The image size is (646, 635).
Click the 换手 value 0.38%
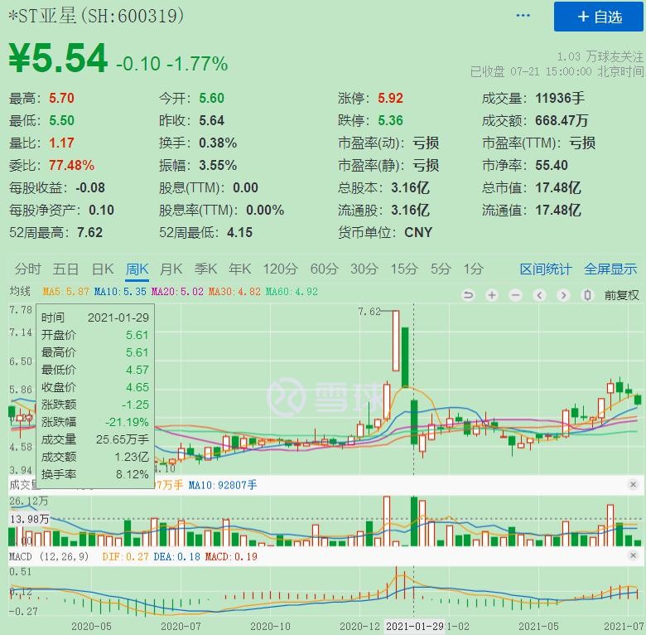click(218, 143)
